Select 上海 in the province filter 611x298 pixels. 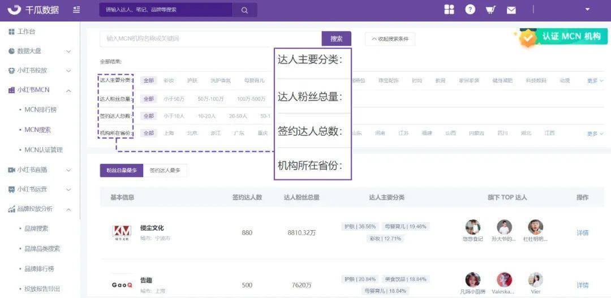coord(169,133)
